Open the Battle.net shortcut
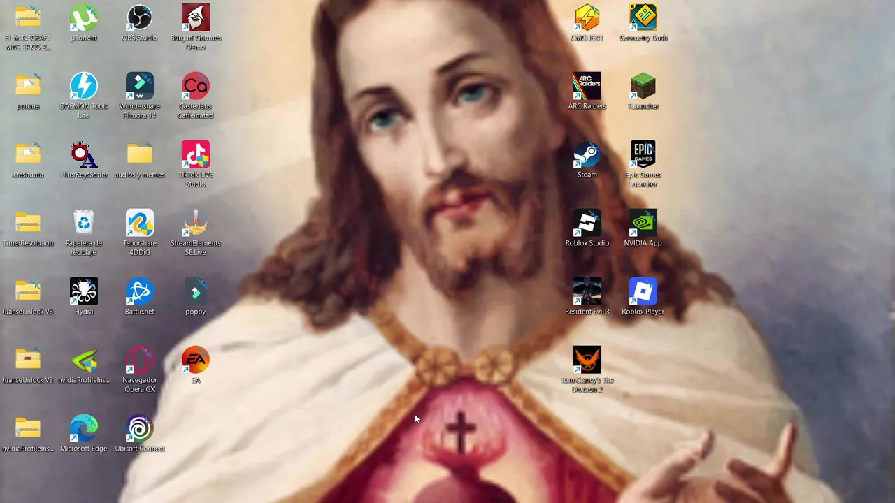 click(x=140, y=292)
